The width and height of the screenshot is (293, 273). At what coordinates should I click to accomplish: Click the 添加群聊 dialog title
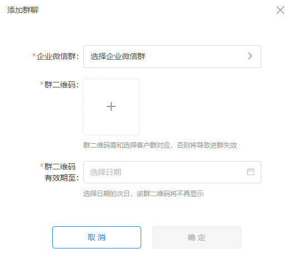(23, 10)
